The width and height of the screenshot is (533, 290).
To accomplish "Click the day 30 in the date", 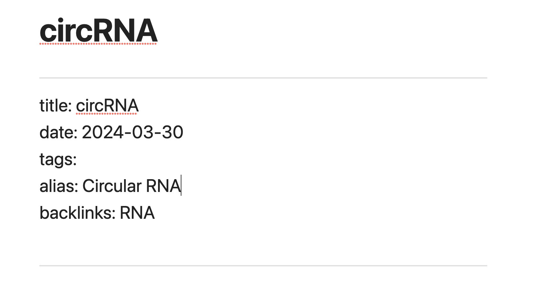I will pos(172,132).
